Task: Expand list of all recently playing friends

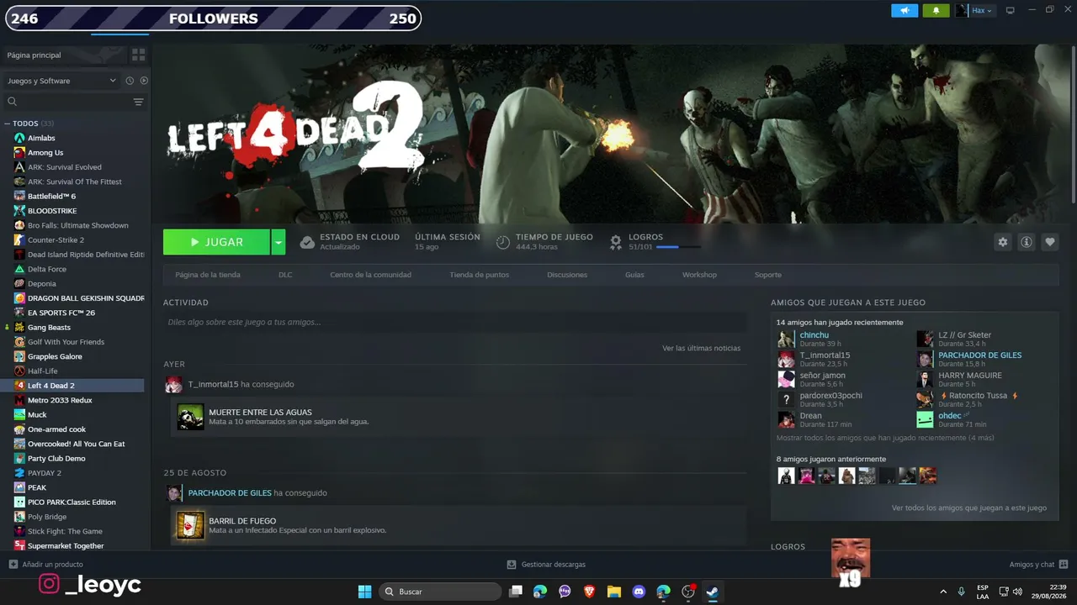Action: coord(885,438)
